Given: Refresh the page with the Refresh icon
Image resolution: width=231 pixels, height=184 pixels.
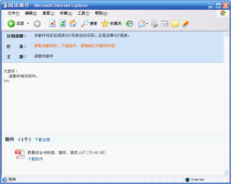Looking at the screenshot, I should click(x=63, y=24).
